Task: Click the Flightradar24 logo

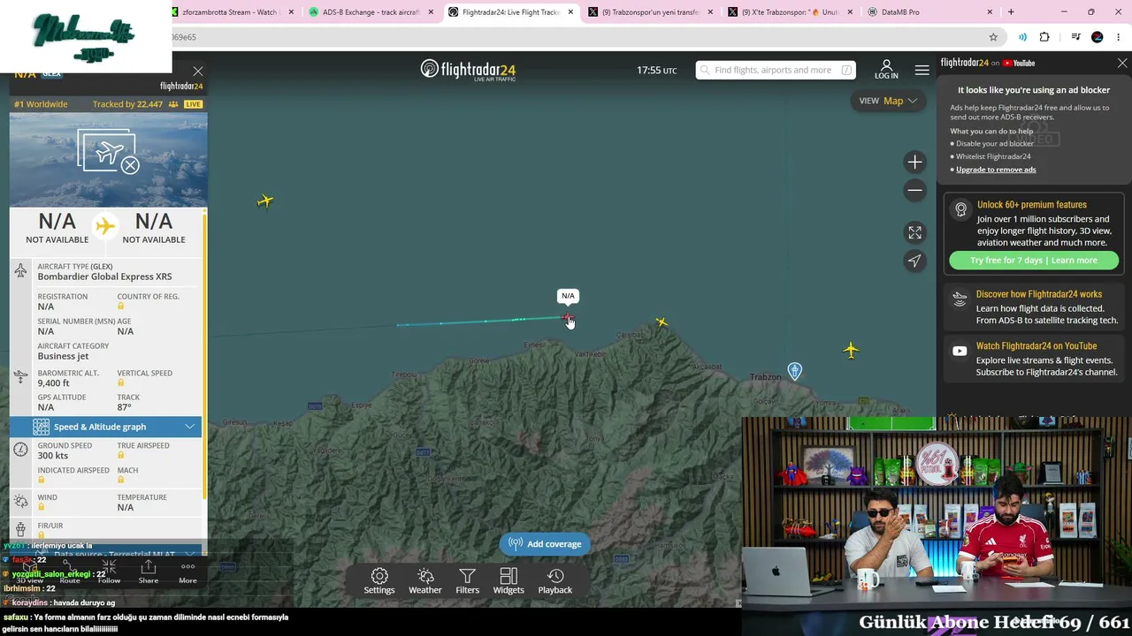Action: 468,70
